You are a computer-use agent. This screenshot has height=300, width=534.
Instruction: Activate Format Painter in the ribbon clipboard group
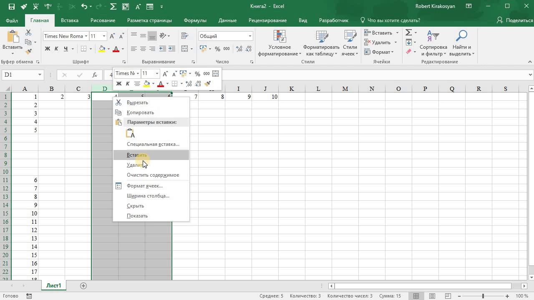[28, 52]
